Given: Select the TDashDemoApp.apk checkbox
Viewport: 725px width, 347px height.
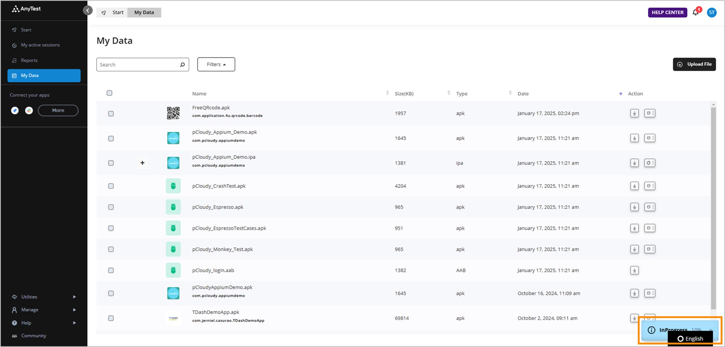Looking at the screenshot, I should 111,318.
